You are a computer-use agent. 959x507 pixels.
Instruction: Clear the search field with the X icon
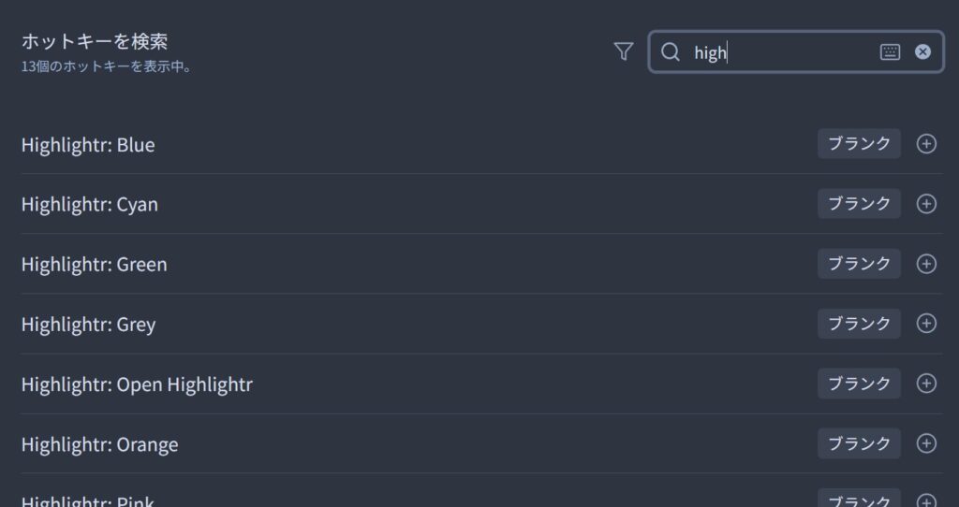(x=922, y=52)
